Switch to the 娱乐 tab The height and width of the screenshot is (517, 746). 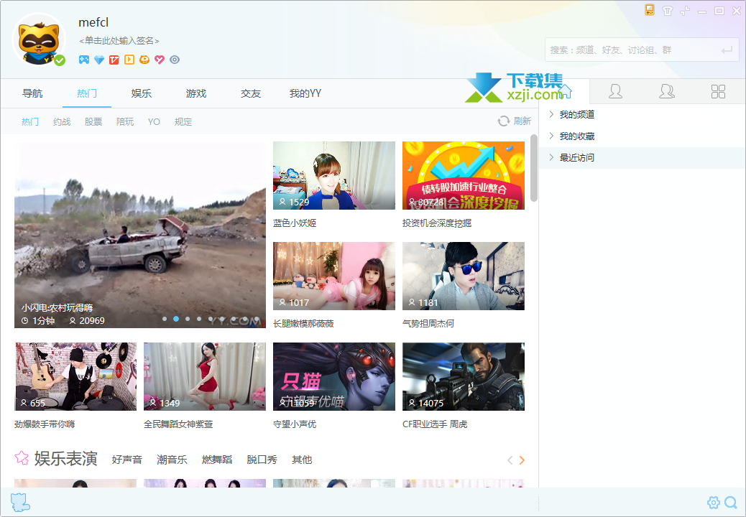142,93
